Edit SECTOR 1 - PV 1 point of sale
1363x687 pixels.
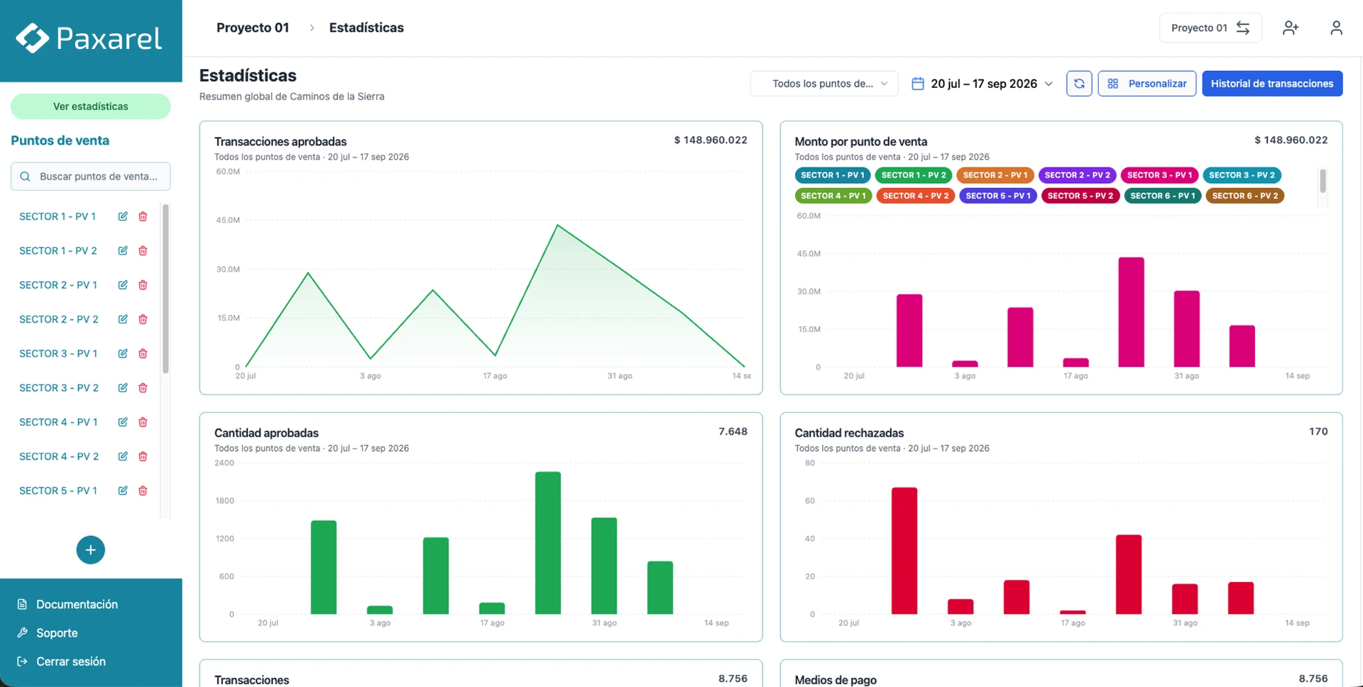pos(123,216)
